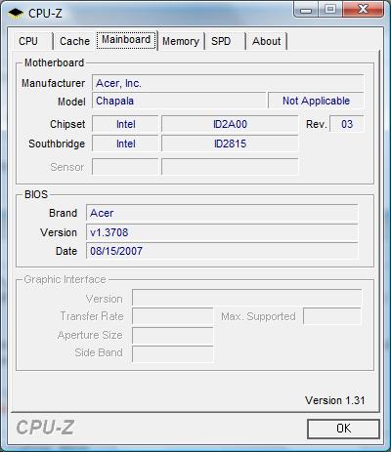Select the Mainboard tab
The image size is (391, 452).
(x=126, y=40)
